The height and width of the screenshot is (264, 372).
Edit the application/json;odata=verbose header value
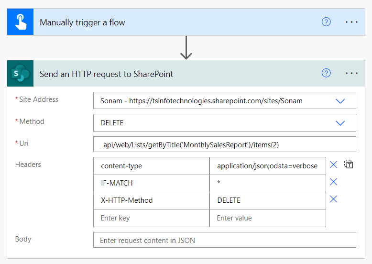[x=268, y=166]
